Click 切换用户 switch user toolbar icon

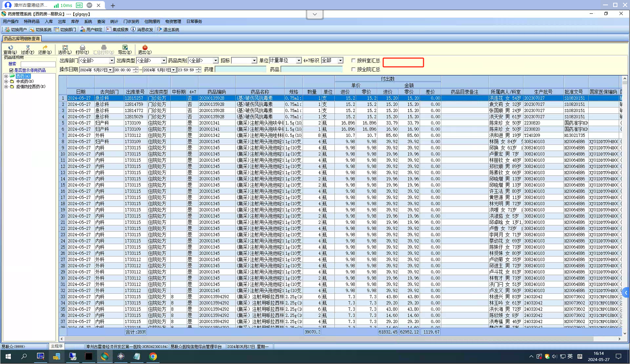point(16,30)
